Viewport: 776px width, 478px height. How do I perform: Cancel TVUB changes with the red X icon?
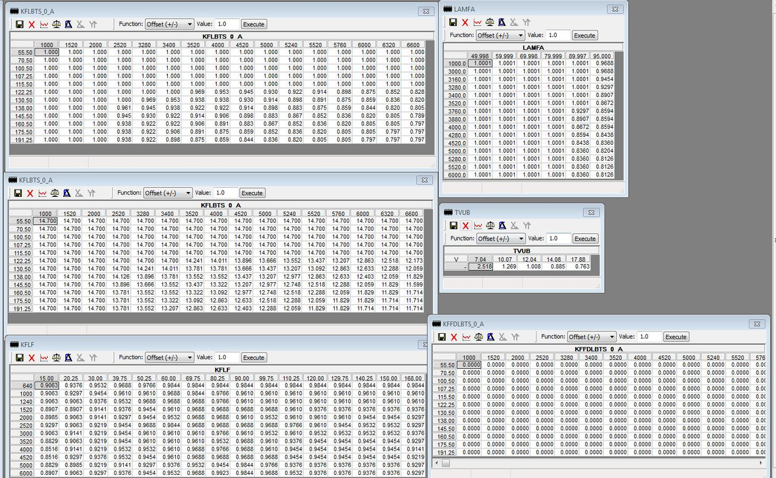(466, 225)
